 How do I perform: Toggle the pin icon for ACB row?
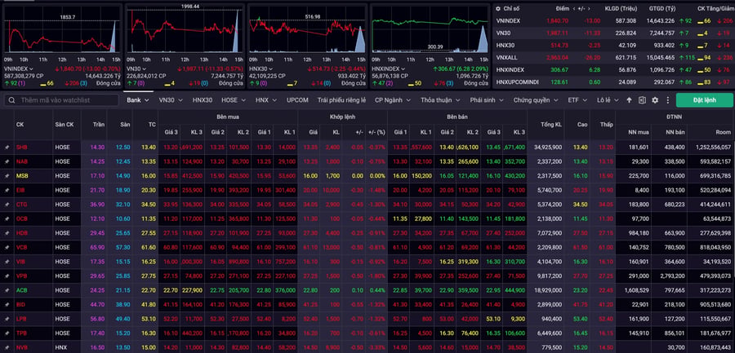coord(7,290)
